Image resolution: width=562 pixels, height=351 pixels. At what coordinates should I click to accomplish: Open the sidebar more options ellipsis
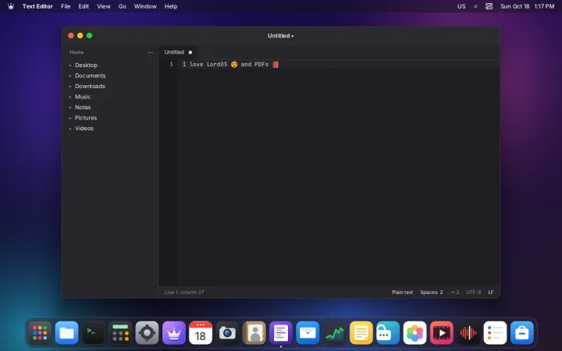pos(150,52)
